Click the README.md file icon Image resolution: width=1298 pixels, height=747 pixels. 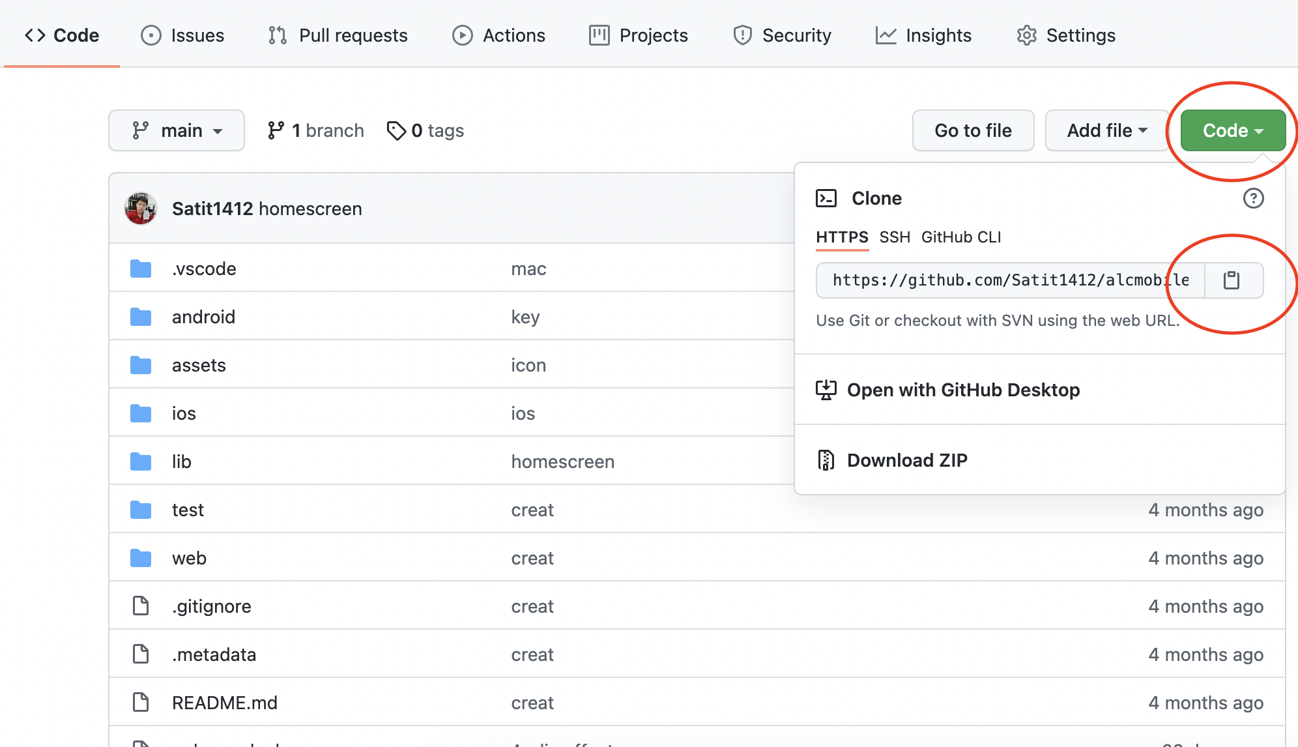click(140, 702)
